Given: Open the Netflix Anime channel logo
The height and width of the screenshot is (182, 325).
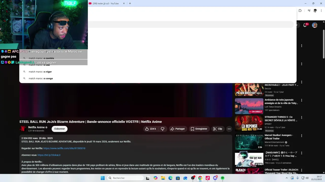Looking at the screenshot, I should point(23,129).
